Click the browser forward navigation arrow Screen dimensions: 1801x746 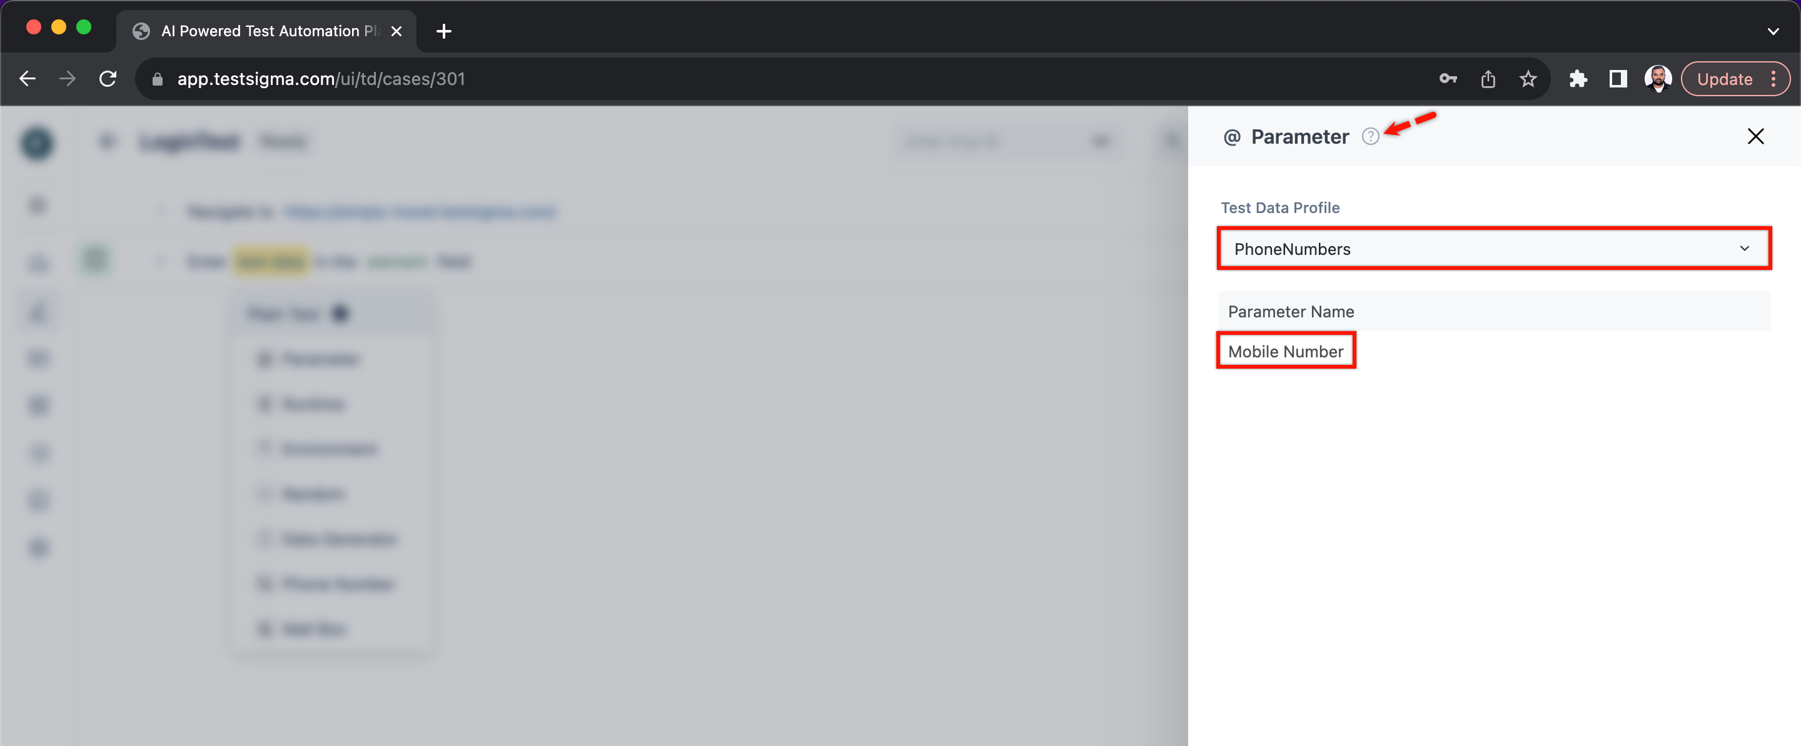pos(67,78)
